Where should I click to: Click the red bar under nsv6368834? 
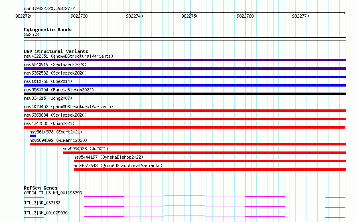tap(185, 119)
